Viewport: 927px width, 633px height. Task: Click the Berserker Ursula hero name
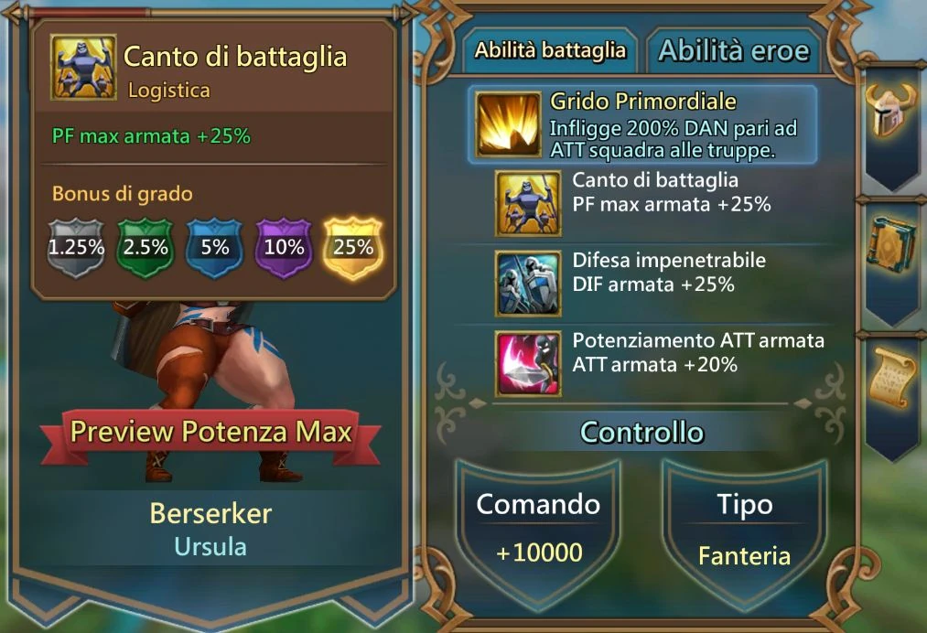[210, 530]
